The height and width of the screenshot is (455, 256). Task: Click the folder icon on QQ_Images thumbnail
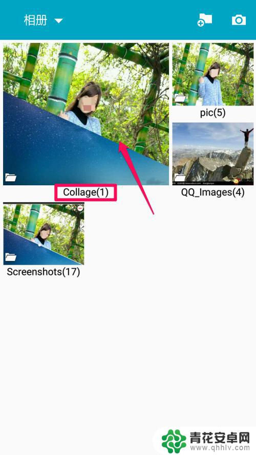[180, 177]
